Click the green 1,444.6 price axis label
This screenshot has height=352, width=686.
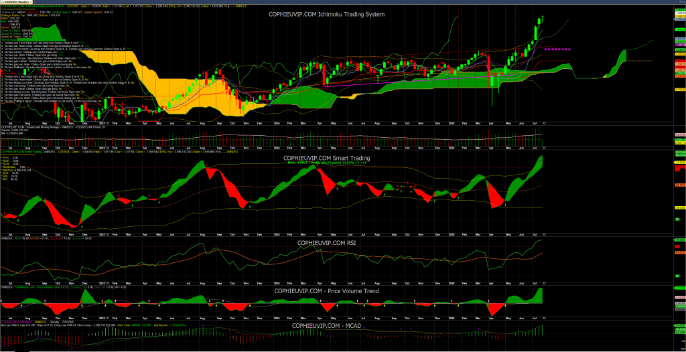coord(681,29)
